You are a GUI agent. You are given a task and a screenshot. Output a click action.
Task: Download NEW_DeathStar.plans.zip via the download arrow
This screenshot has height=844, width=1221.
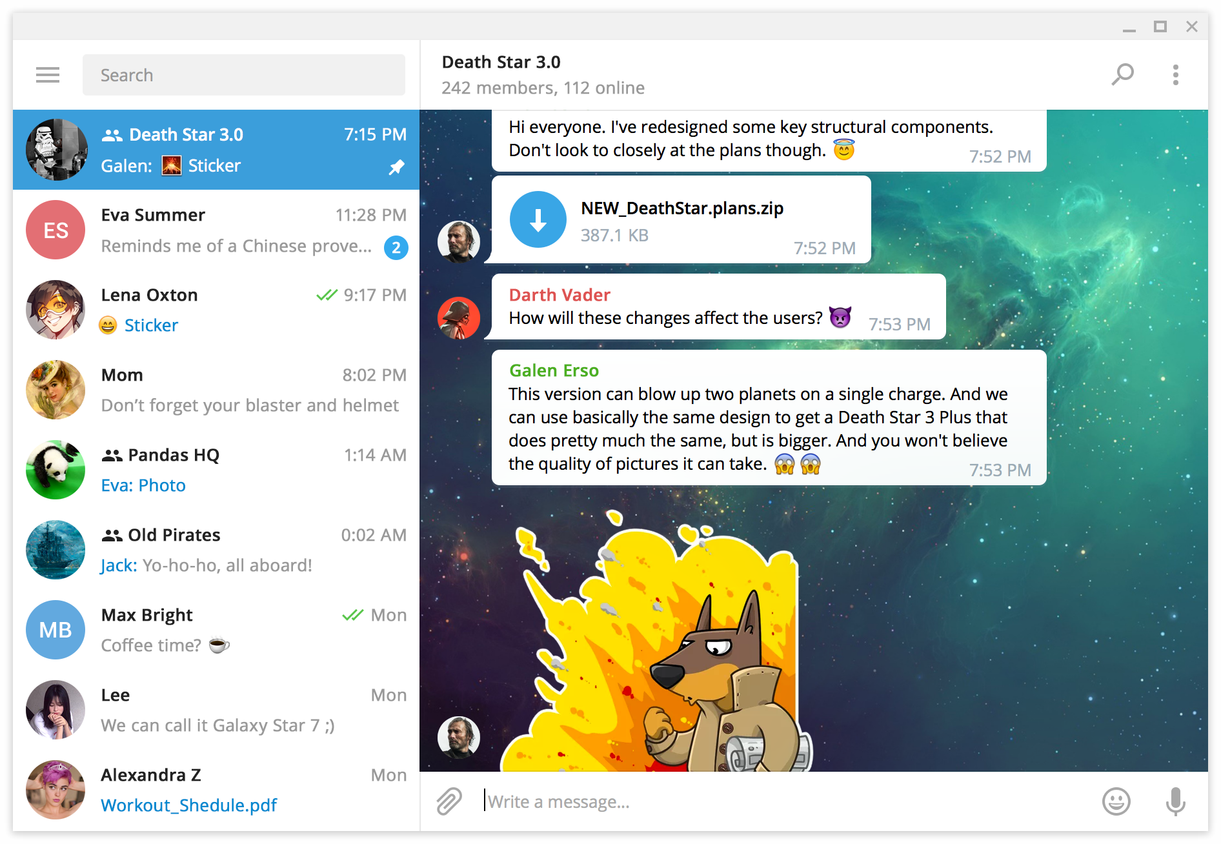pos(538,219)
